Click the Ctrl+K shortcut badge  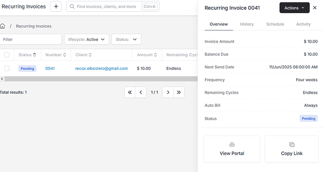point(149,7)
